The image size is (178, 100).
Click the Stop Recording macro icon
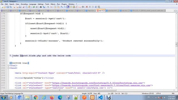tap(90, 7)
